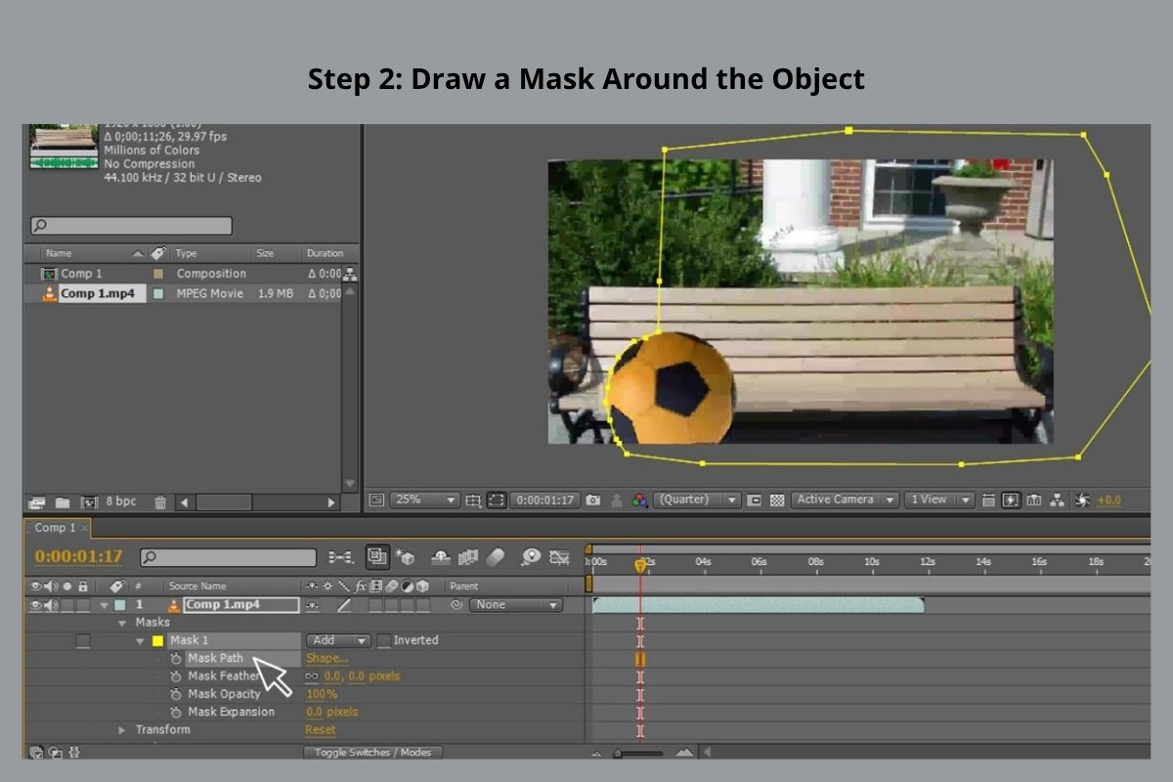Select the Region of Interest tool
The image size is (1173, 782).
pyautogui.click(x=497, y=500)
